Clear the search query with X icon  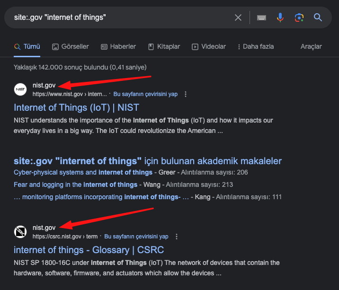click(238, 18)
